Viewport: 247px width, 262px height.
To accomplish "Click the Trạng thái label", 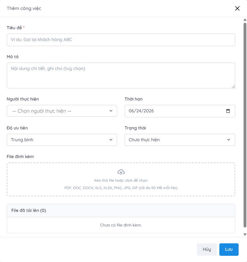I will click(135, 128).
